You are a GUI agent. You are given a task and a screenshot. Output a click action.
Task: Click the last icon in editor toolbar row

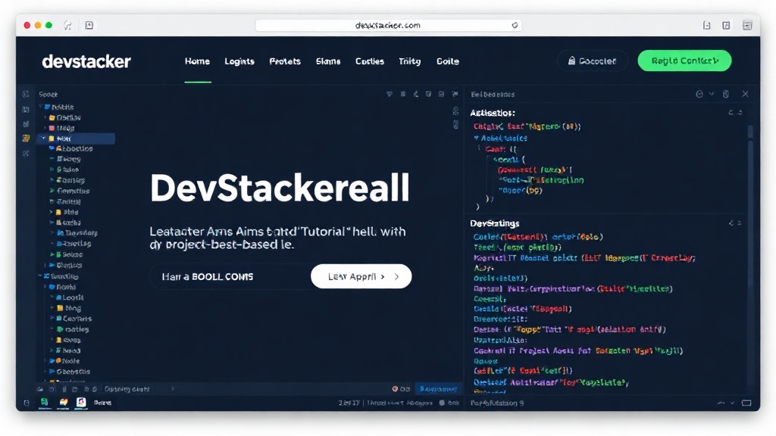click(x=455, y=94)
